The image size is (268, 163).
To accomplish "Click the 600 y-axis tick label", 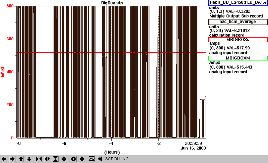I will (x=10, y=39).
